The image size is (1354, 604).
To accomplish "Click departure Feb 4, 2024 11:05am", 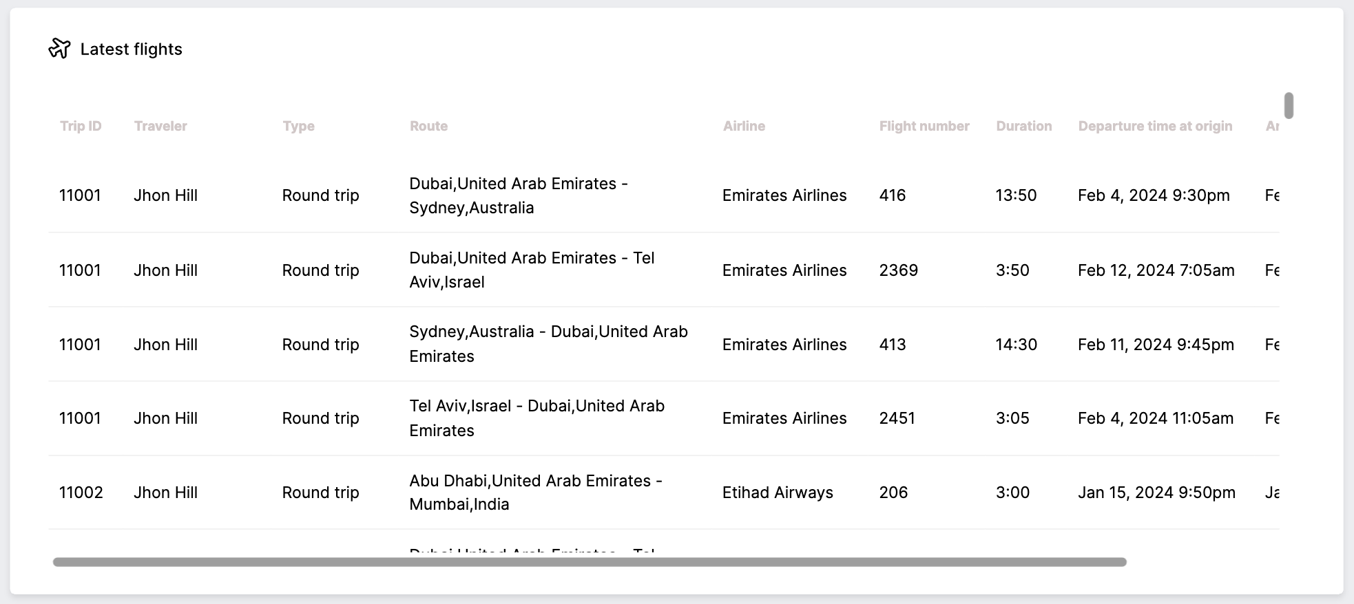I will pyautogui.click(x=1156, y=419).
